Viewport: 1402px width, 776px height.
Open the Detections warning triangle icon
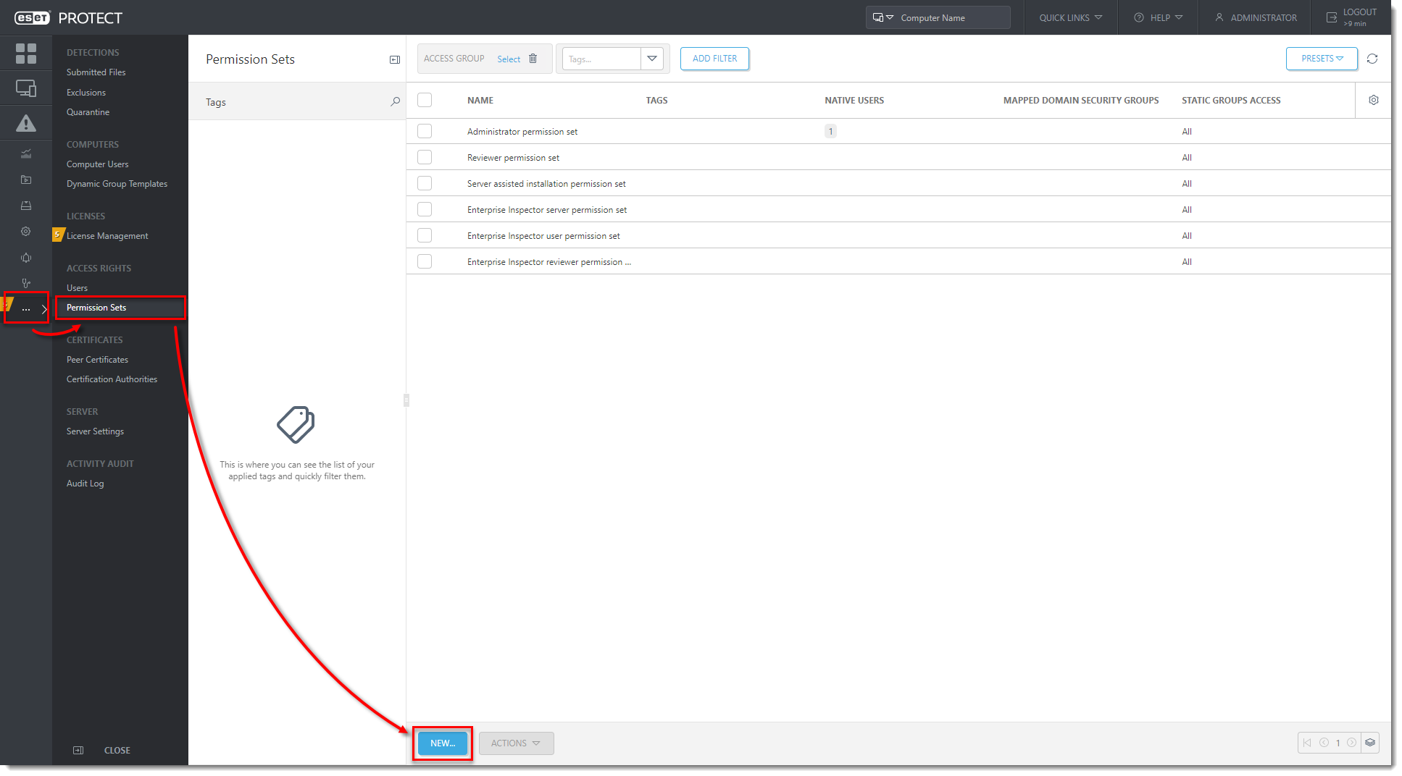26,124
